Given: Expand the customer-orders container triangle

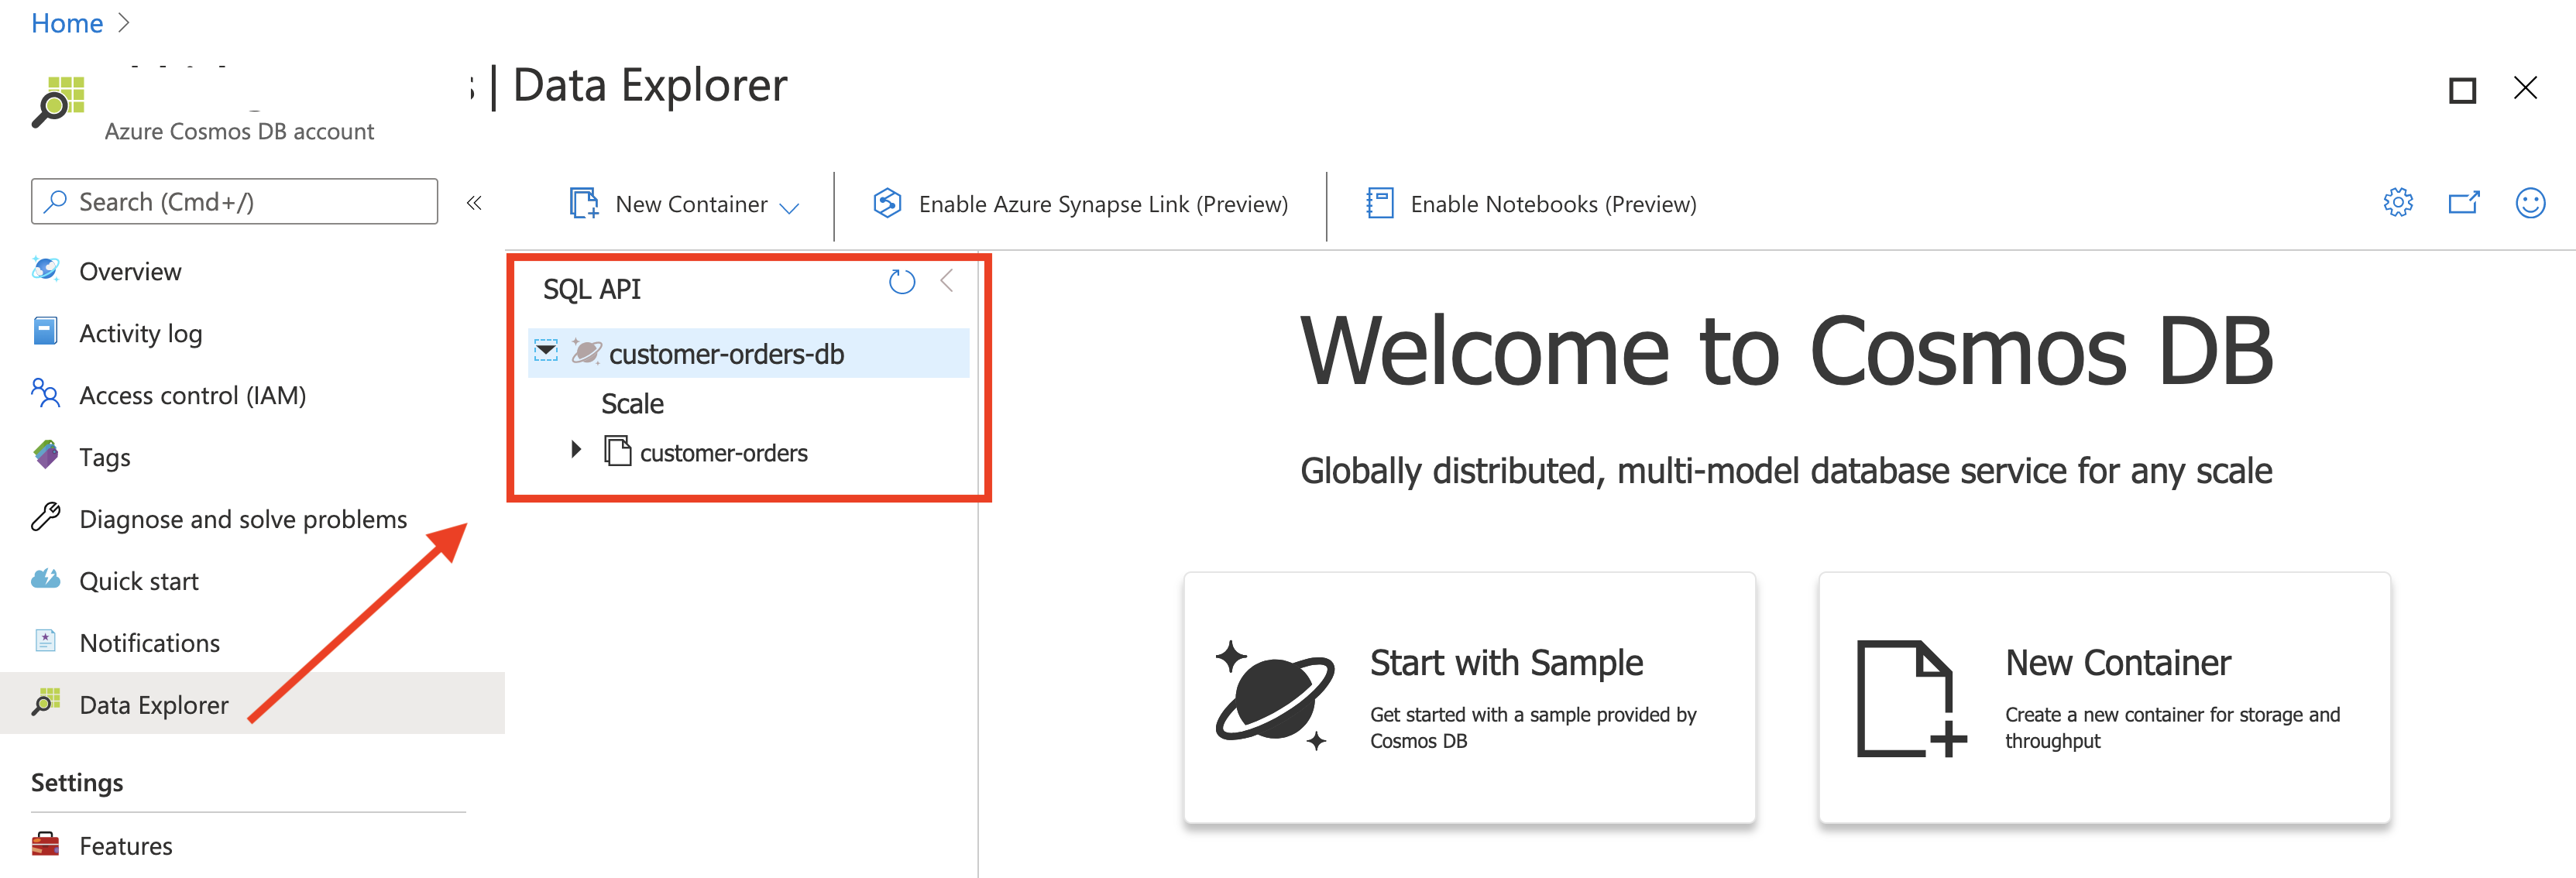Looking at the screenshot, I should pyautogui.click(x=576, y=450).
